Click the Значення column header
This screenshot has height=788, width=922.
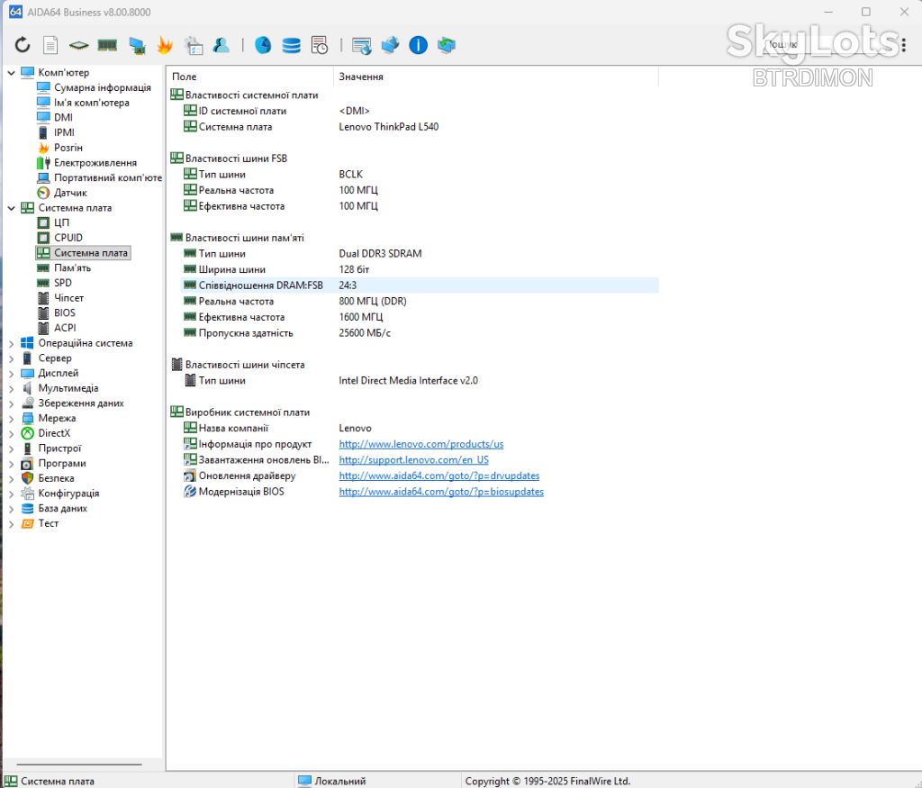coord(496,77)
